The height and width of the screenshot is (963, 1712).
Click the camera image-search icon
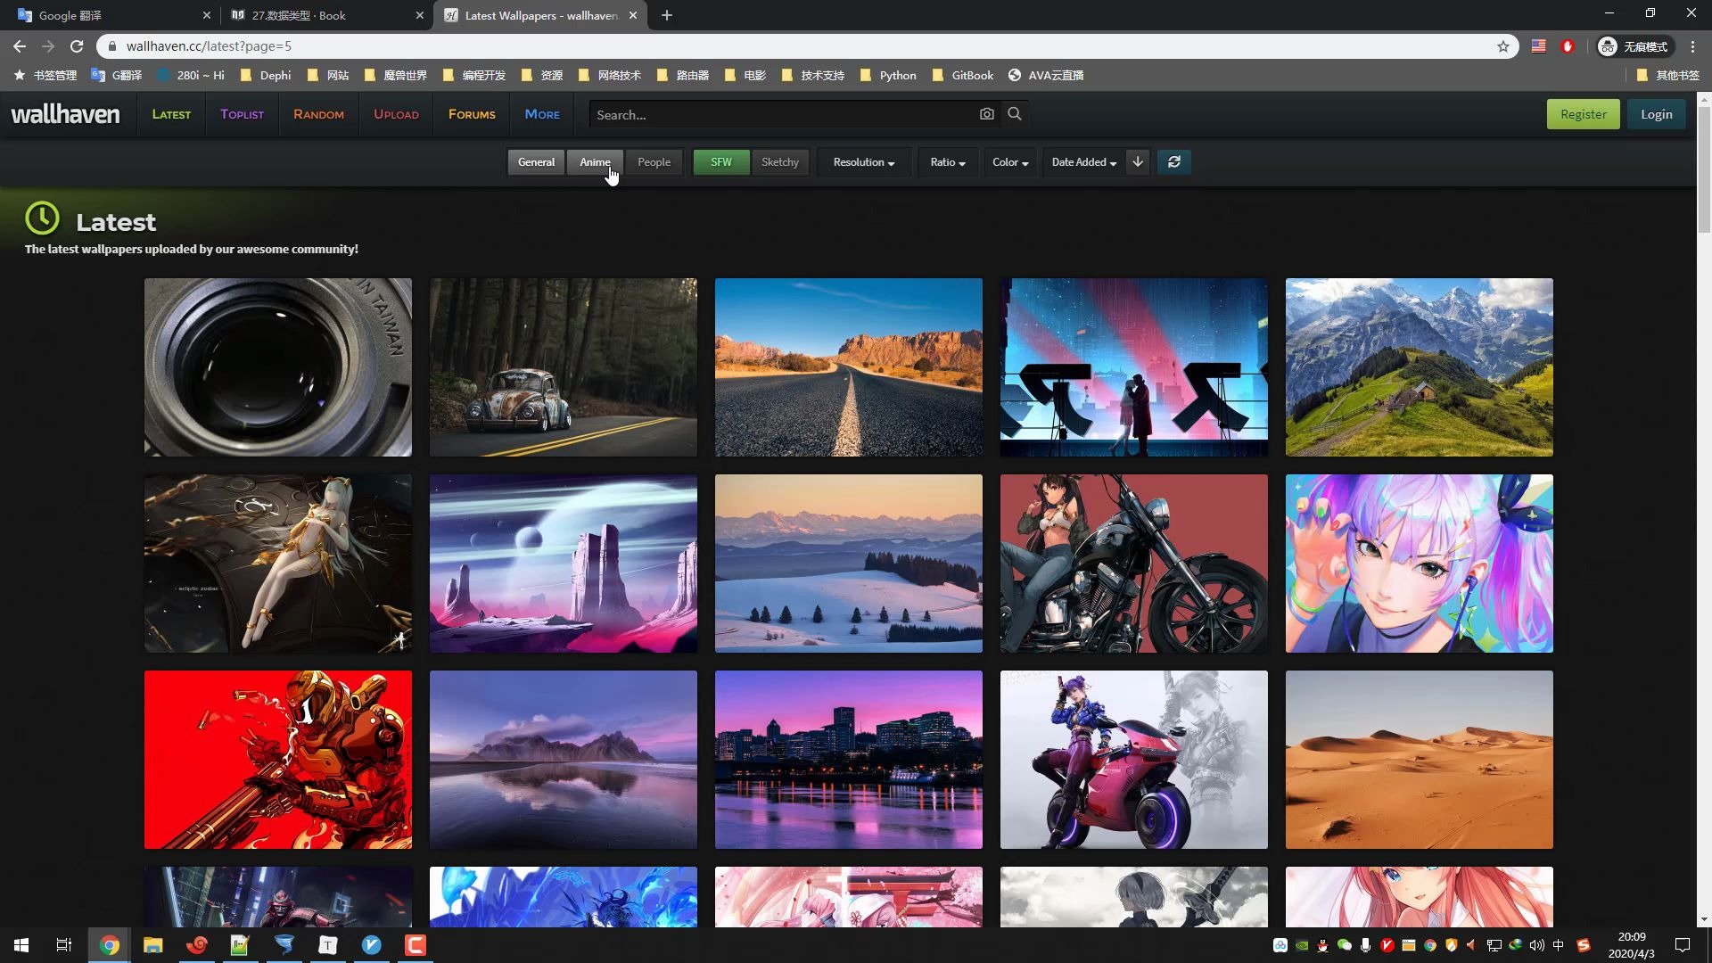coord(986,114)
